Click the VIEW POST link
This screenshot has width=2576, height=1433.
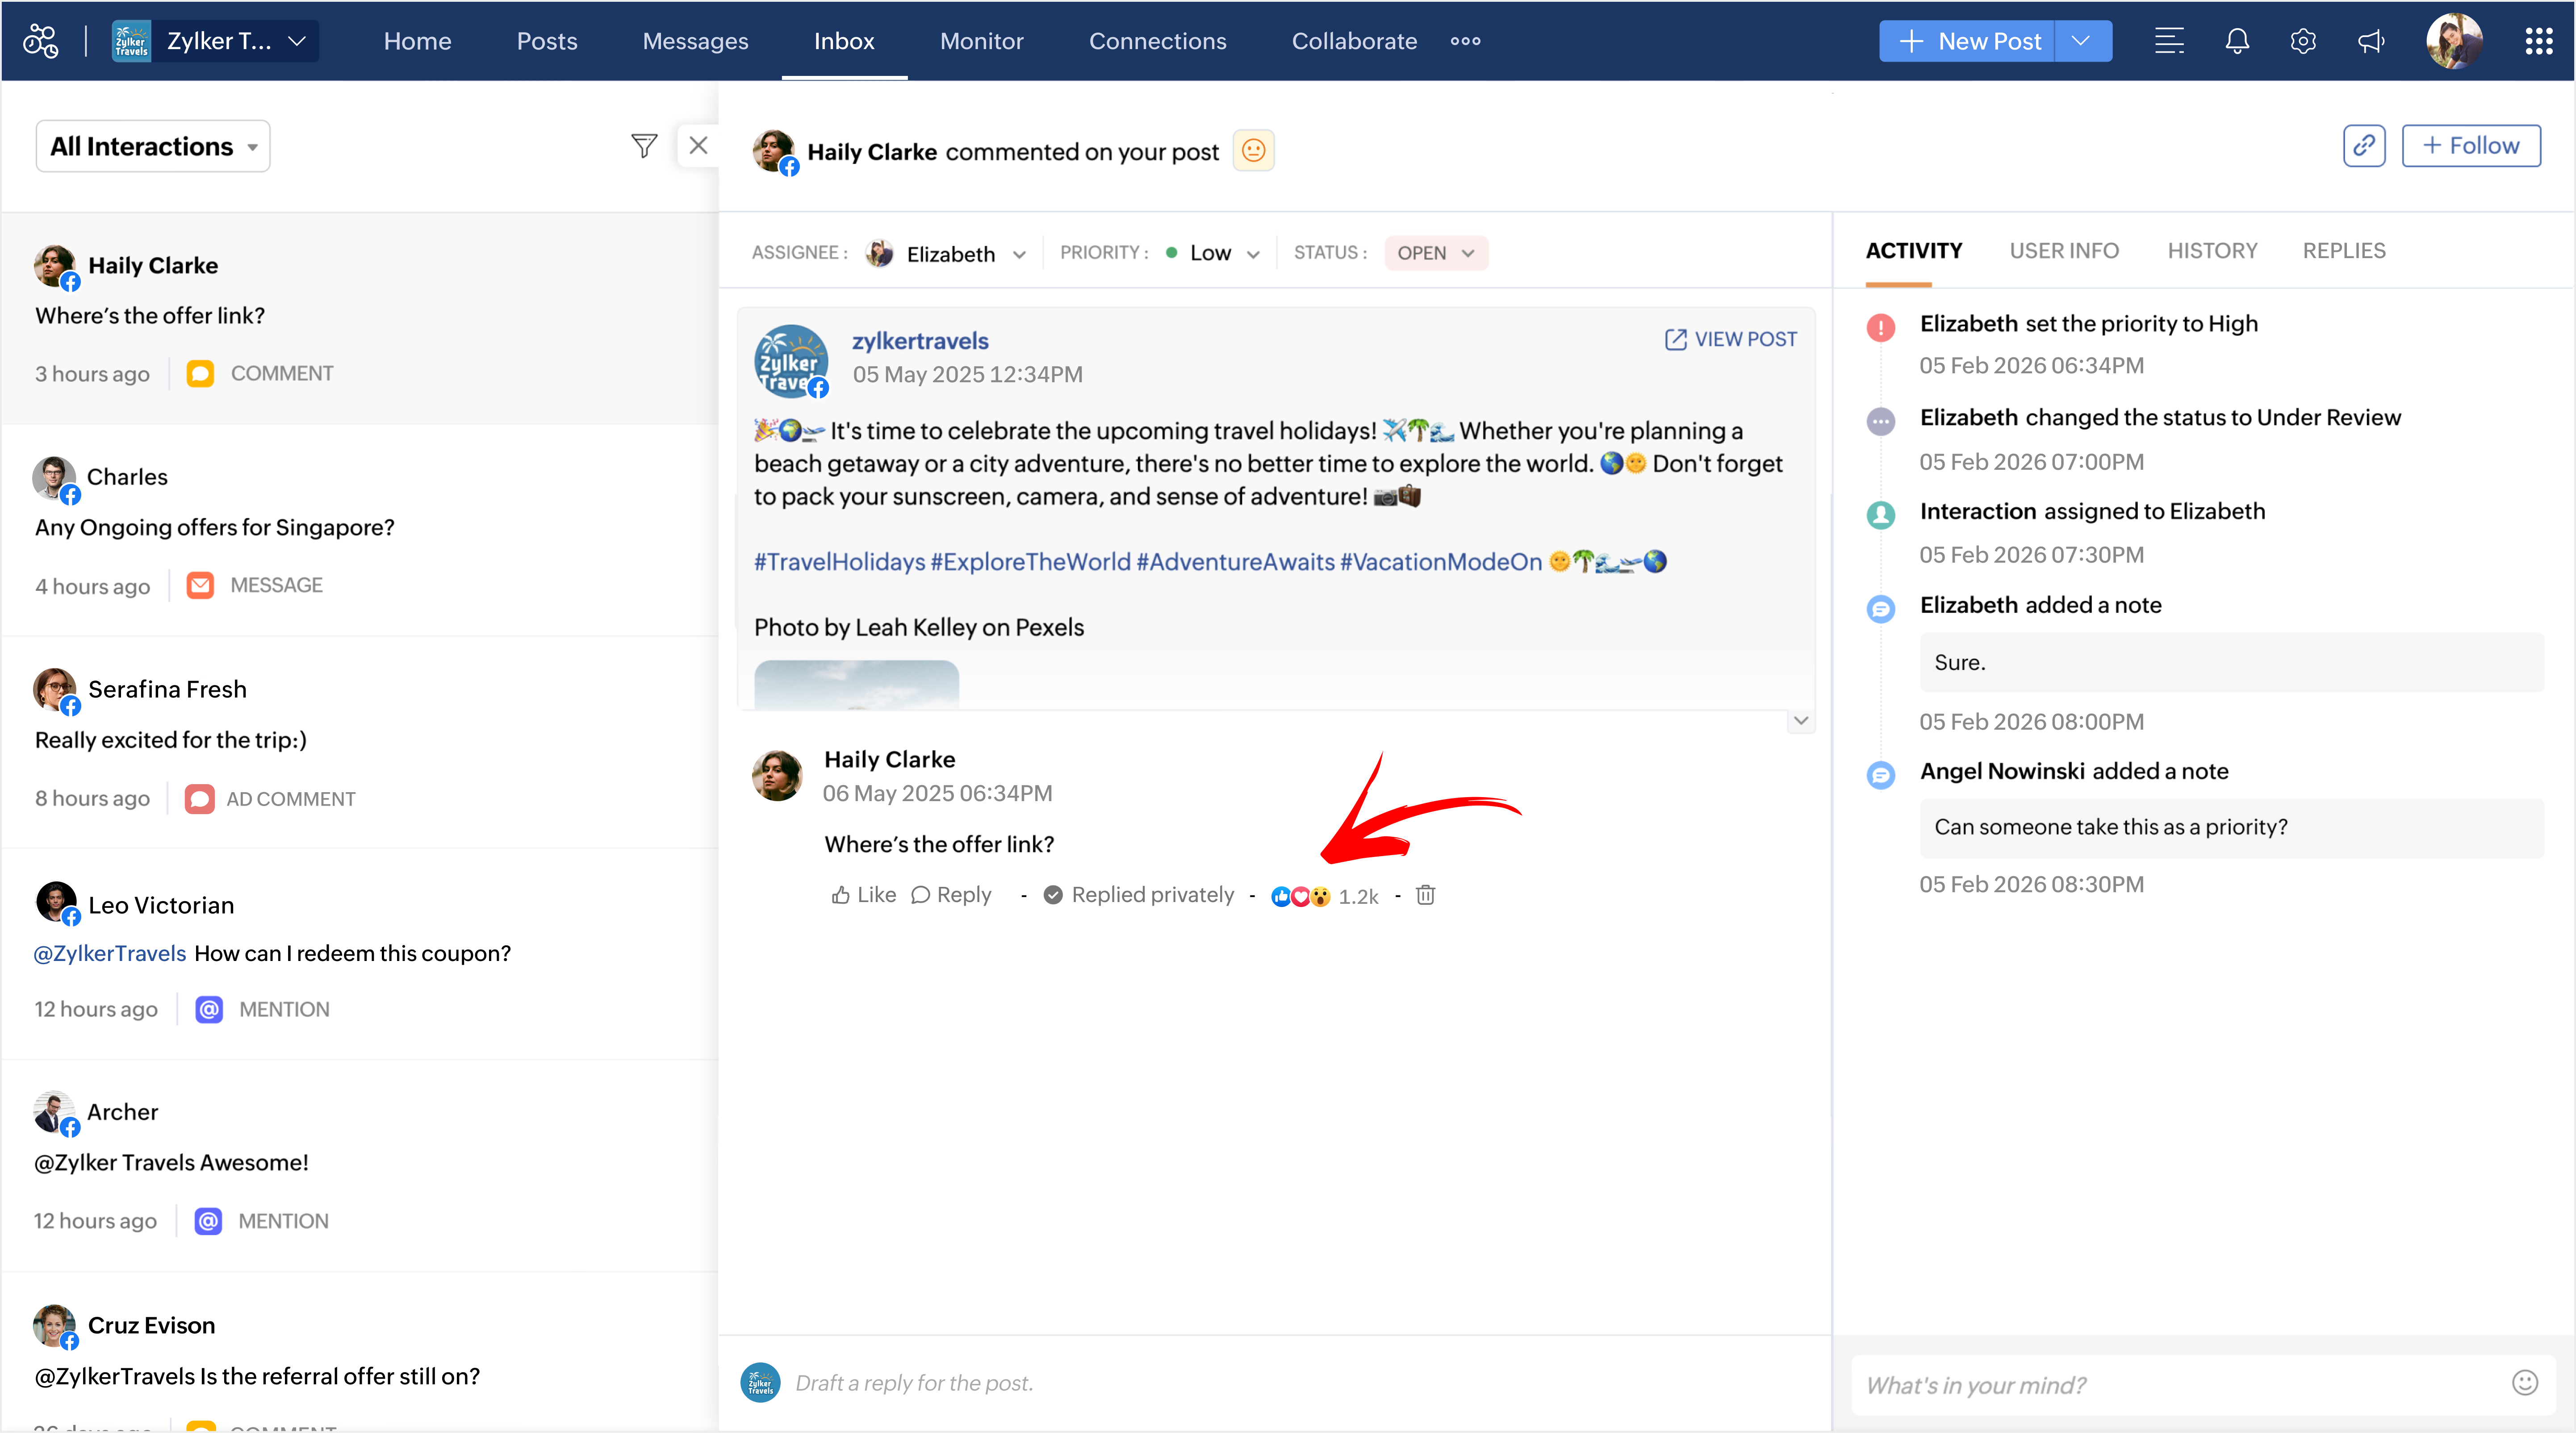(x=1730, y=339)
